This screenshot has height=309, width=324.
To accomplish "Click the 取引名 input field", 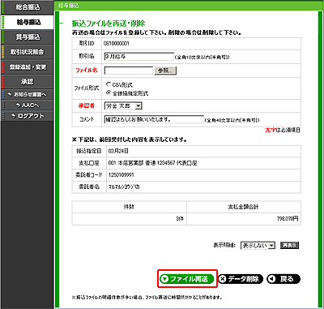I will (139, 57).
